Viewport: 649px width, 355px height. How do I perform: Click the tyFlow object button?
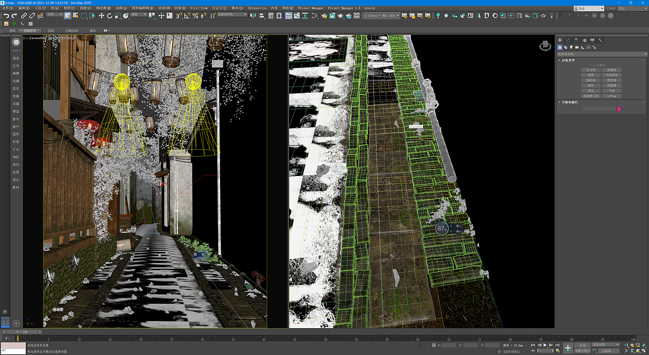[x=611, y=96]
